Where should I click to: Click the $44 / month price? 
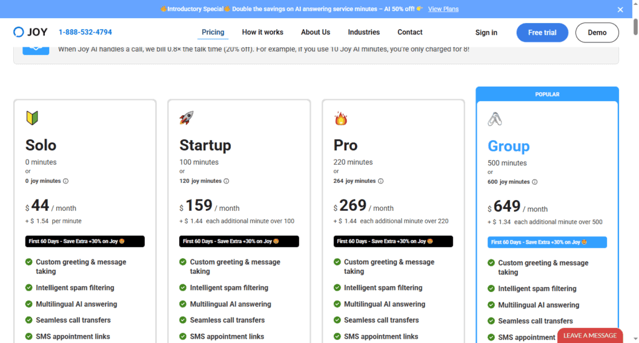[51, 206]
